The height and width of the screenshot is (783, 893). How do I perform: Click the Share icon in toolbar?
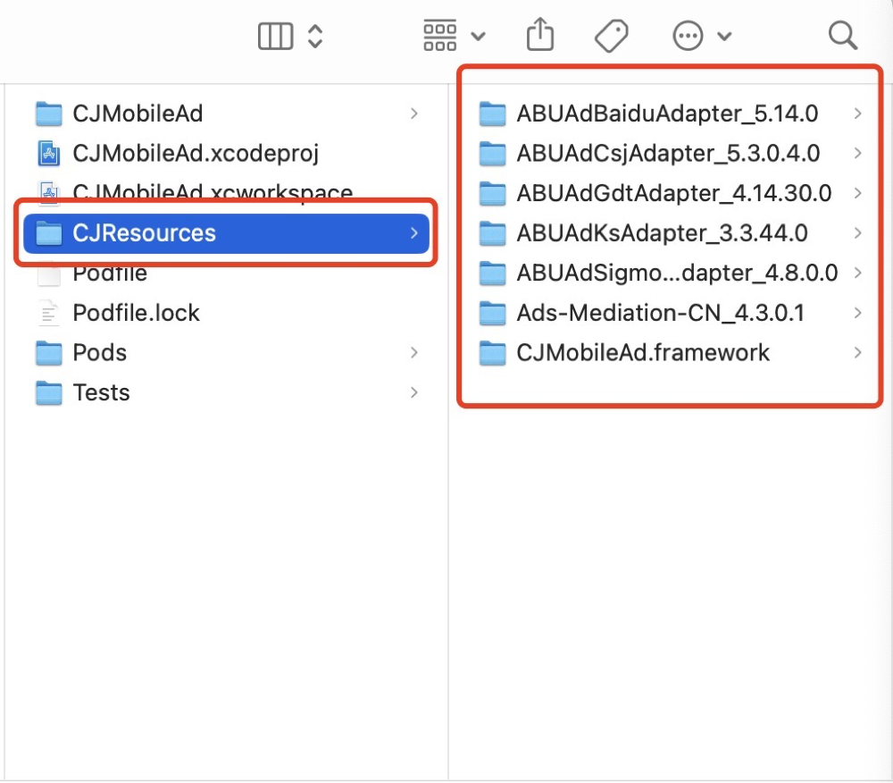(540, 36)
